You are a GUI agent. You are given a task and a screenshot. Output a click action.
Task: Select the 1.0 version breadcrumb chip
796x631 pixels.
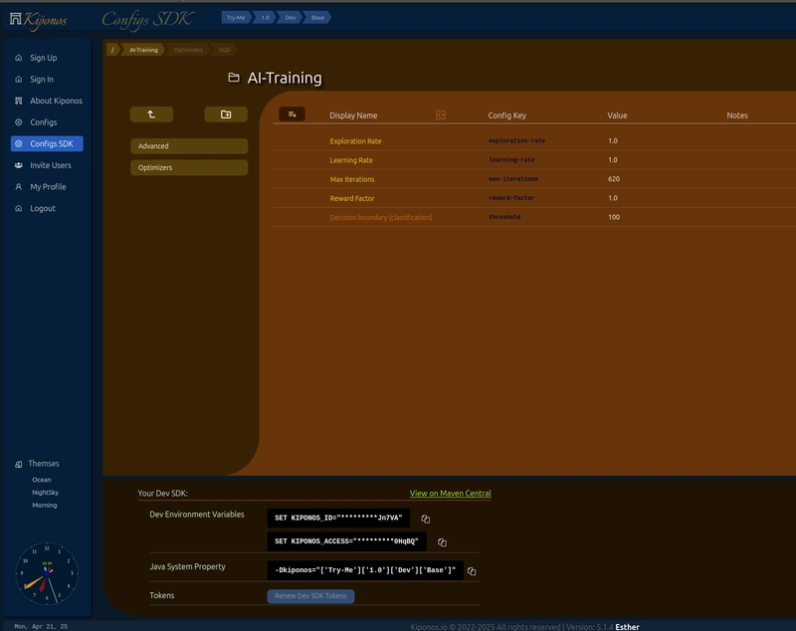point(265,18)
